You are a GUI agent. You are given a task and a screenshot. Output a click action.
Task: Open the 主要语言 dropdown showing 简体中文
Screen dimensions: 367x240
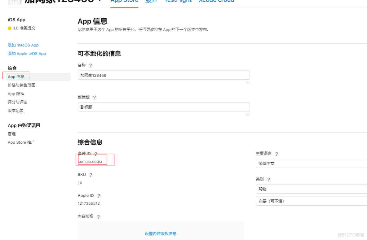312,164
